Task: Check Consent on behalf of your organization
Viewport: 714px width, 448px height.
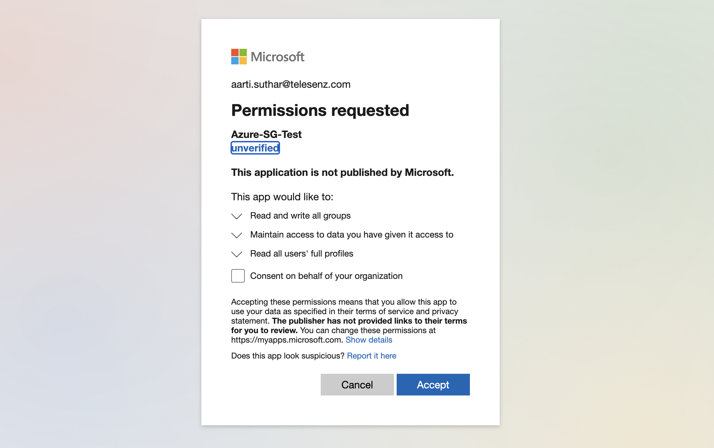Action: tap(238, 276)
